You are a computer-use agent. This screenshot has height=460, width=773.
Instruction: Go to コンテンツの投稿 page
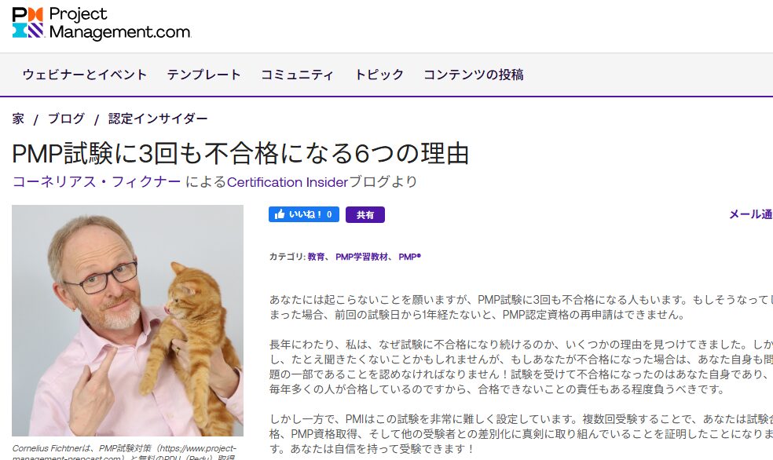coord(473,75)
